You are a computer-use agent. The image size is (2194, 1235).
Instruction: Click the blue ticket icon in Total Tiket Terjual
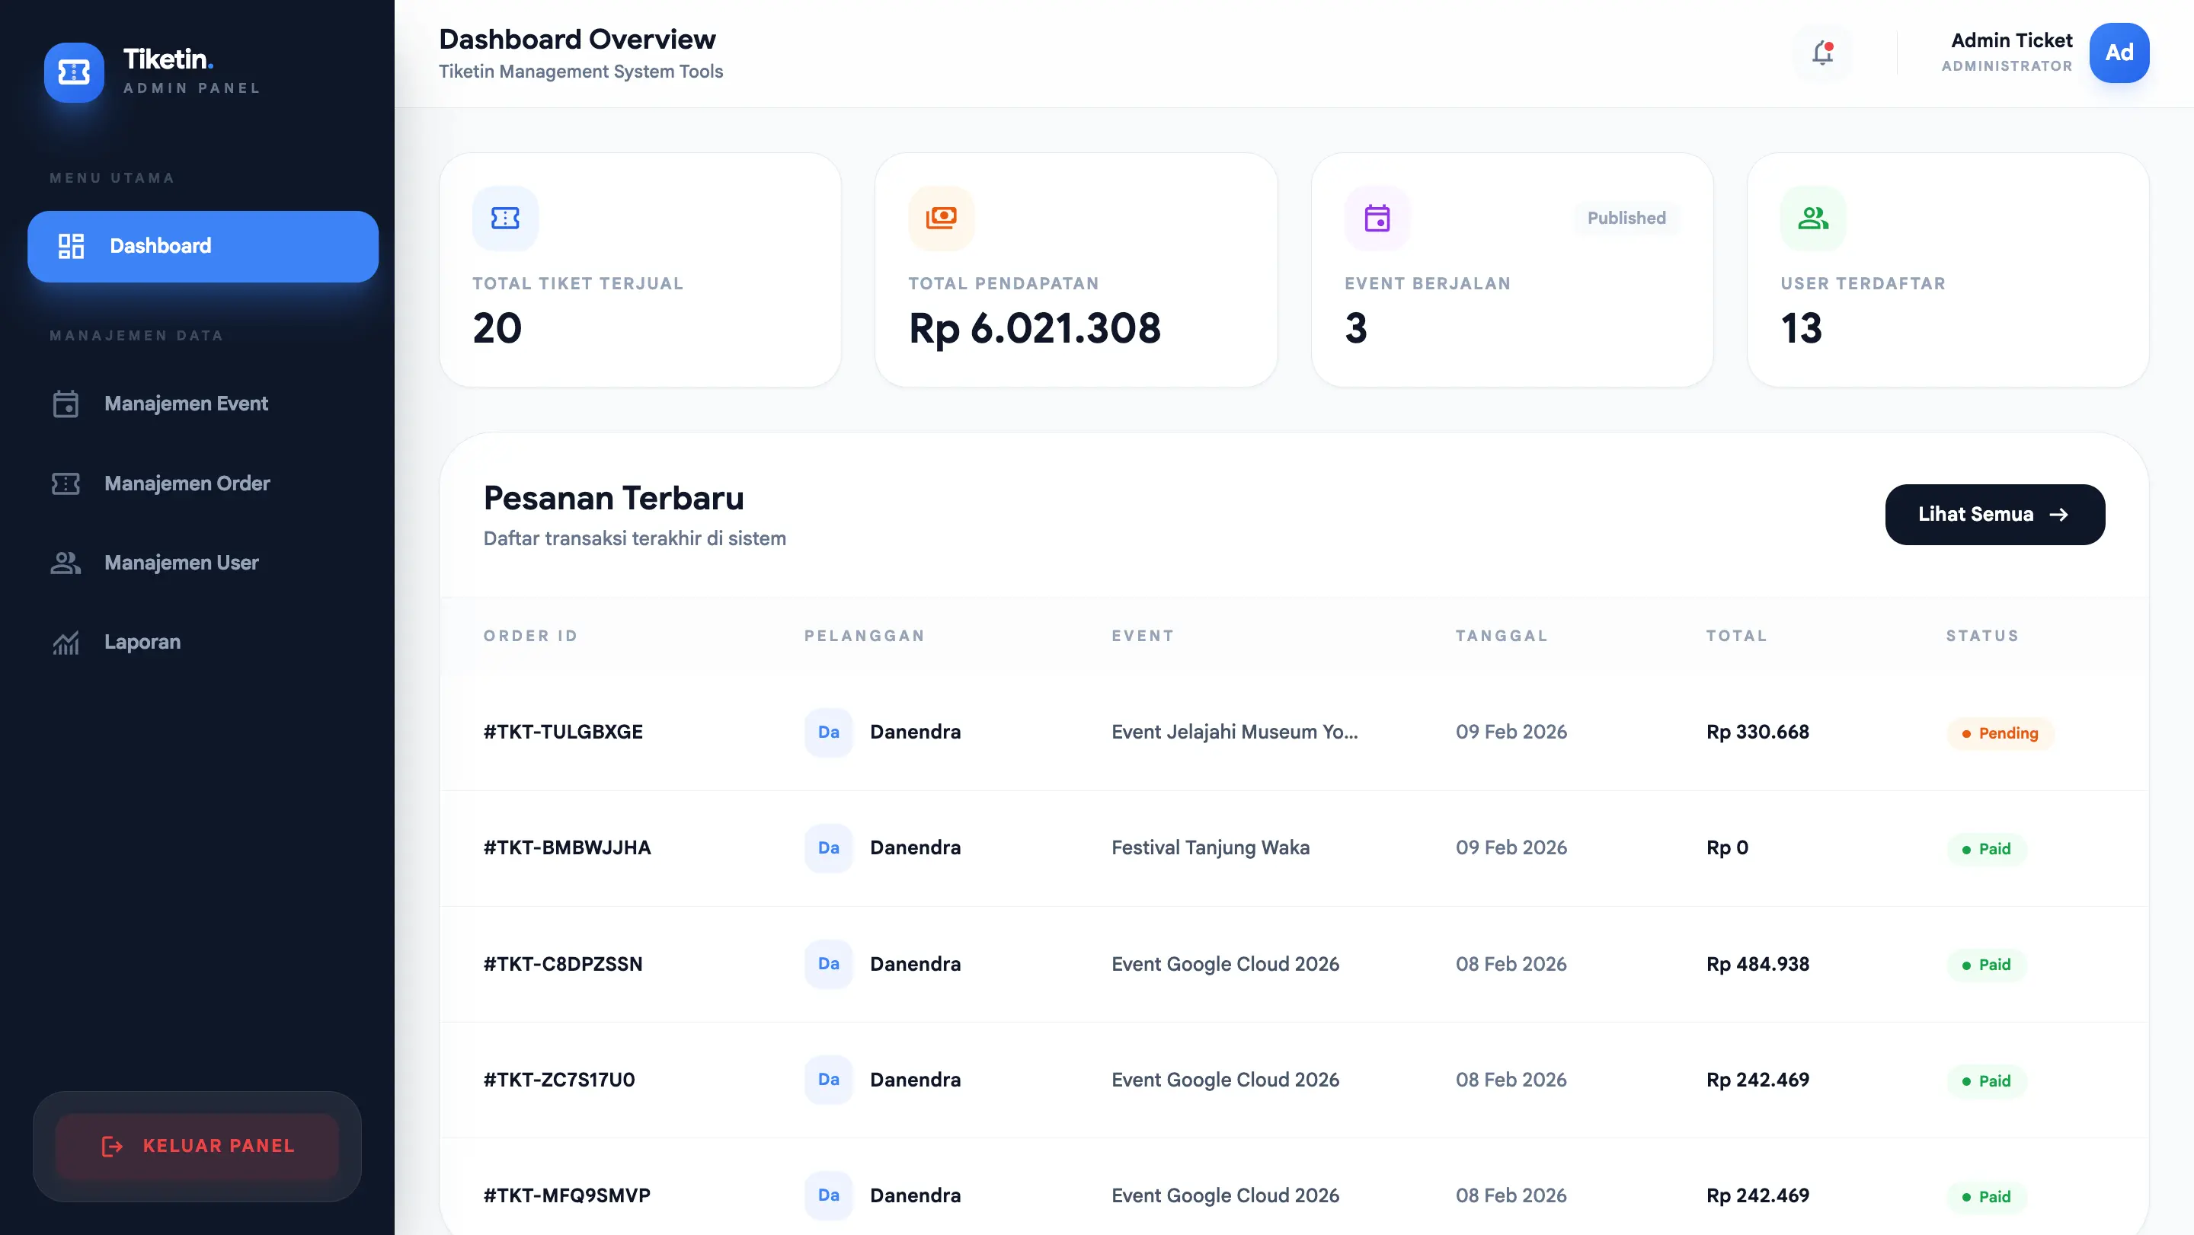click(505, 219)
